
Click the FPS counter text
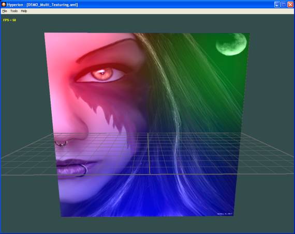(x=9, y=20)
